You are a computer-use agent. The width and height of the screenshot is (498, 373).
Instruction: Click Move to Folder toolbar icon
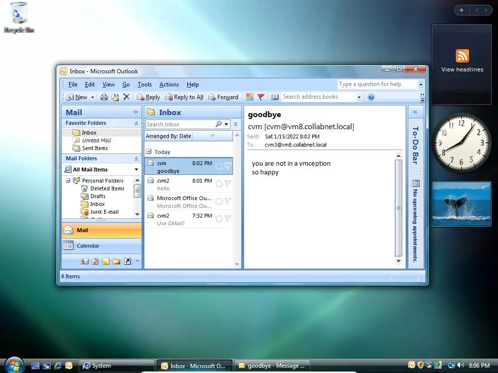115,97
